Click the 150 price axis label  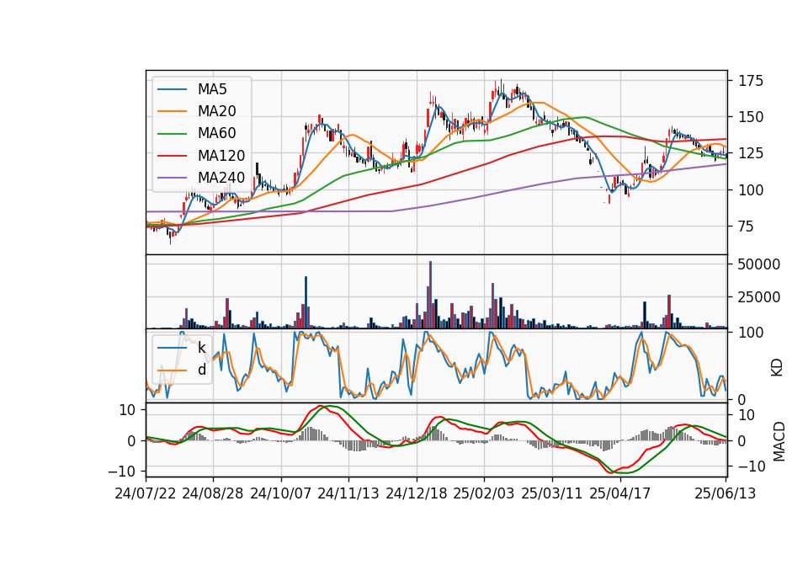(751, 117)
